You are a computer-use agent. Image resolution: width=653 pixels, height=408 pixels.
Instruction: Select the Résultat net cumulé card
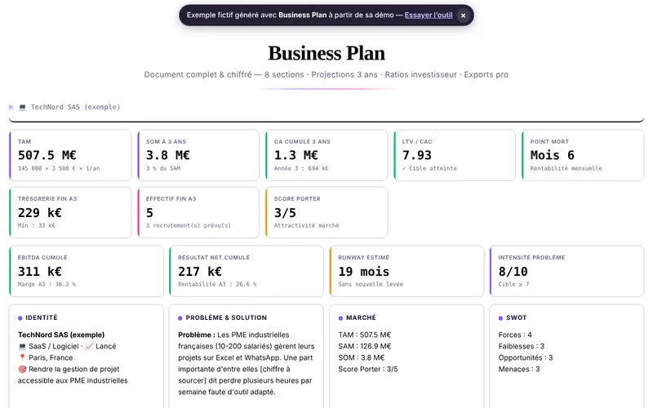click(x=247, y=271)
